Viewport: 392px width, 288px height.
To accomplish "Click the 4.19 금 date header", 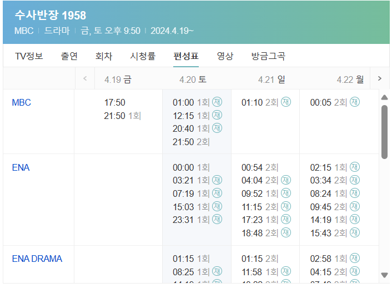I will click(x=118, y=80).
